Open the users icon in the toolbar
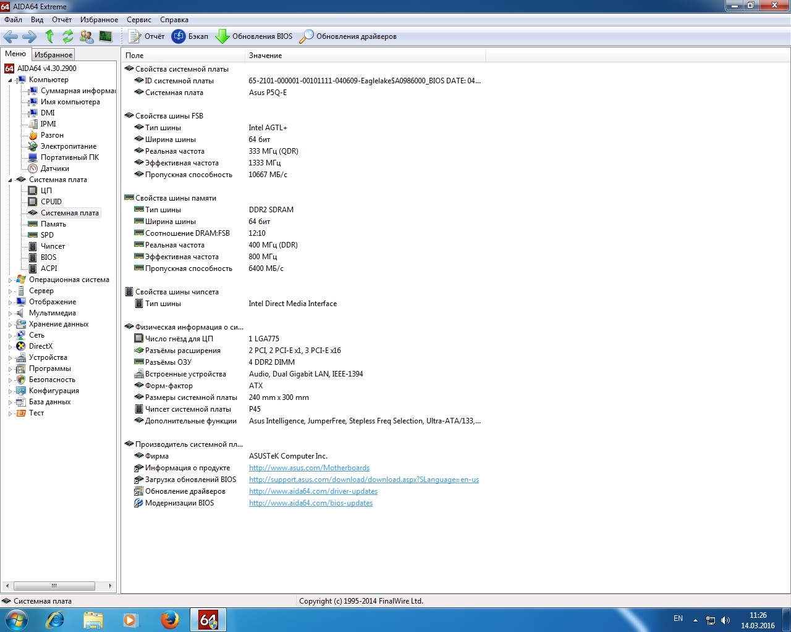Screen dimensions: 791x632 87,36
